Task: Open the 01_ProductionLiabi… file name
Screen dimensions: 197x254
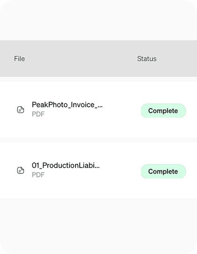Action: pyautogui.click(x=66, y=166)
